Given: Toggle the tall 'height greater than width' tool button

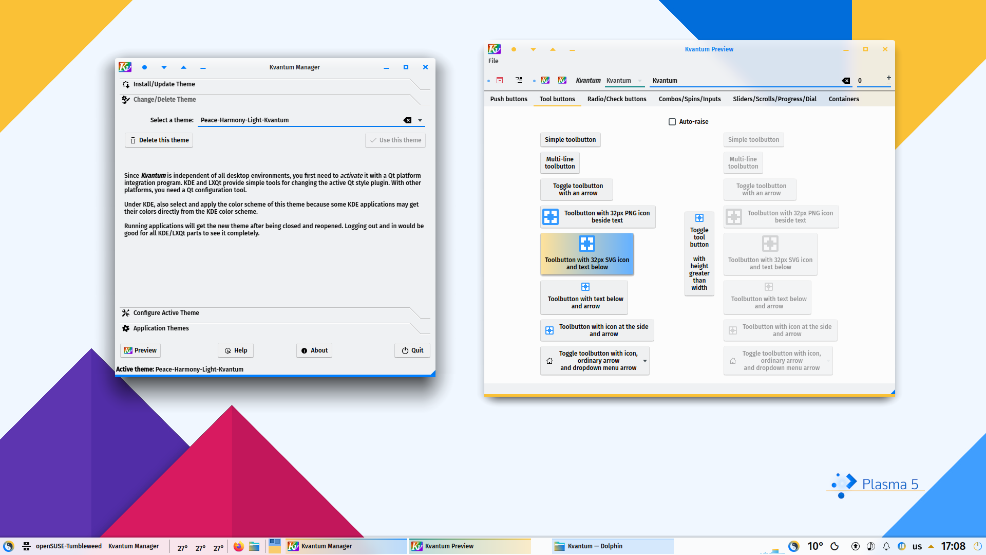Looking at the screenshot, I should coord(699,253).
